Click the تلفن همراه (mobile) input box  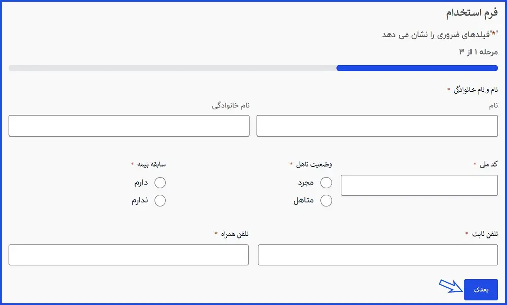[x=129, y=255]
